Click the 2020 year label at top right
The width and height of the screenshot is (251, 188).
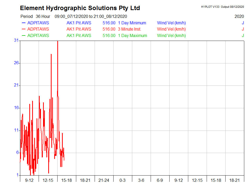point(239,16)
